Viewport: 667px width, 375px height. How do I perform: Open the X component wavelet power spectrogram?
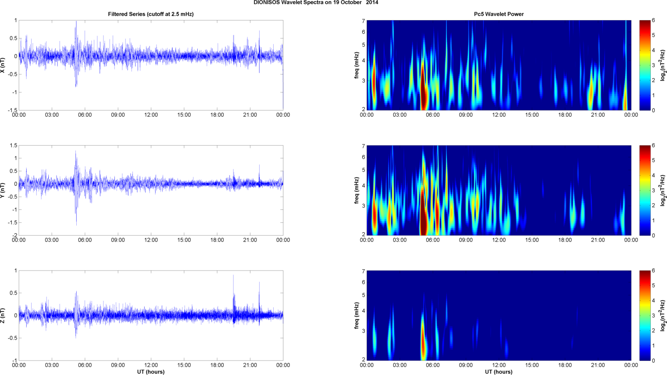499,65
